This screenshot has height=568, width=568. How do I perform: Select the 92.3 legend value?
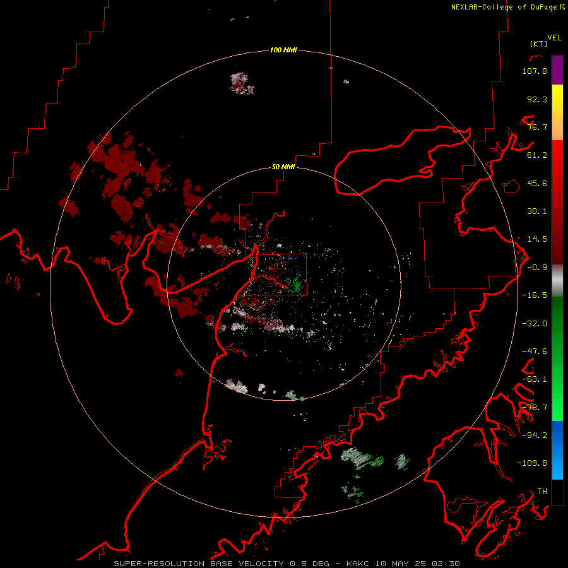point(537,99)
